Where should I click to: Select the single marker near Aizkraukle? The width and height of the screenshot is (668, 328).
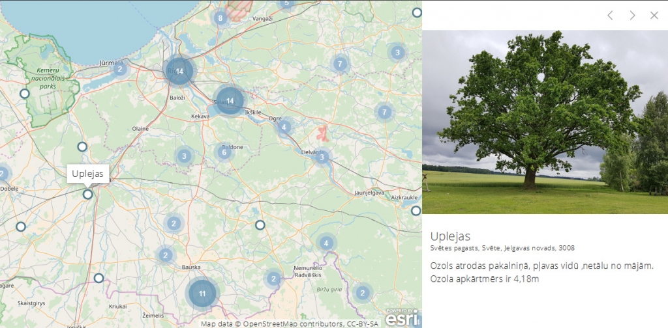point(416,211)
